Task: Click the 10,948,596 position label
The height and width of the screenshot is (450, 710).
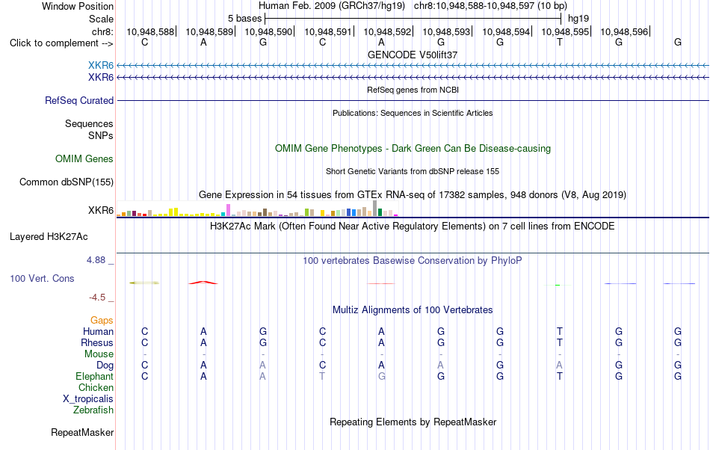Action: click(x=624, y=31)
